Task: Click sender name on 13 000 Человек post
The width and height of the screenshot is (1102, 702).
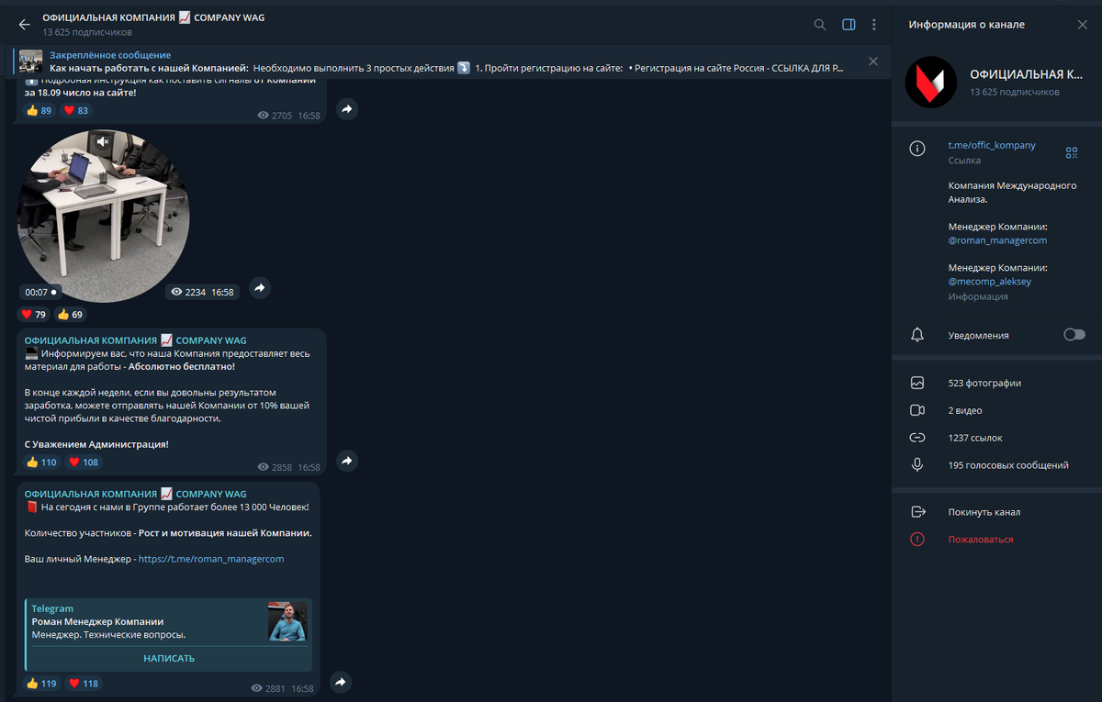Action: click(135, 494)
